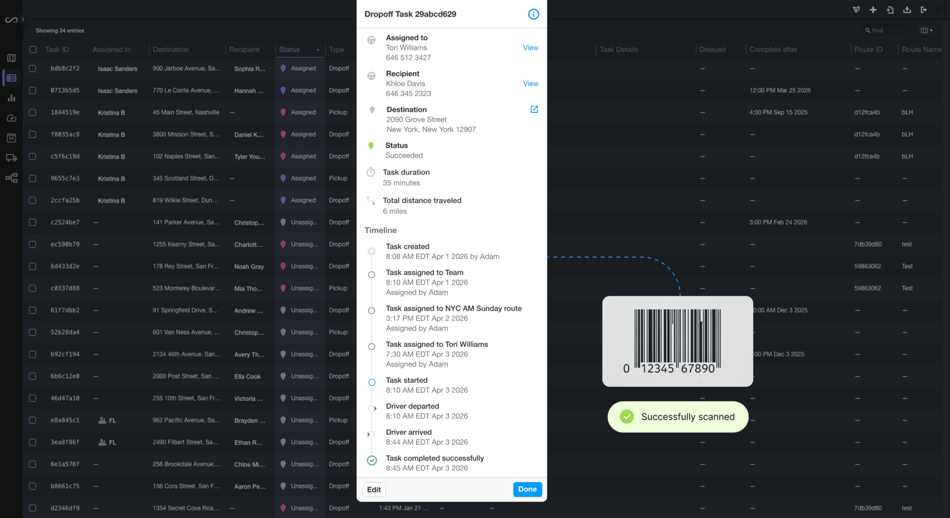950x518 pixels.
Task: Click the red Assigned status pin for 1844519e
Action: pos(283,112)
